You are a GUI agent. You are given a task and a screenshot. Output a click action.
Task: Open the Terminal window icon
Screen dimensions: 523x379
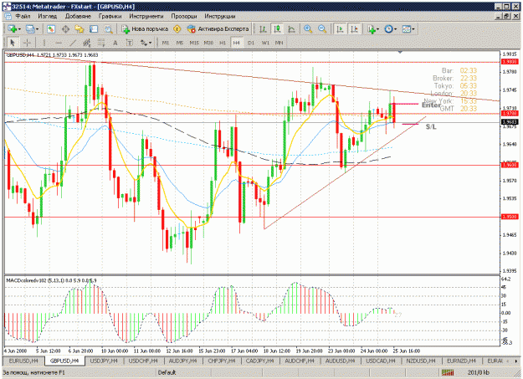coord(94,29)
